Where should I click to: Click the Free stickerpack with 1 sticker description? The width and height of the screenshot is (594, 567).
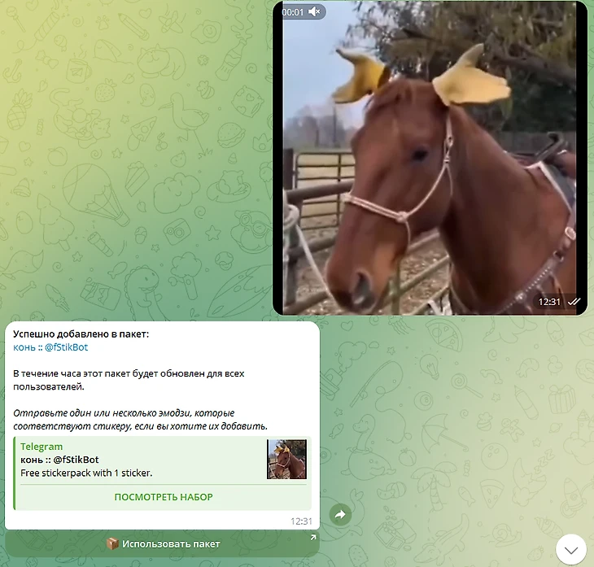click(x=86, y=473)
